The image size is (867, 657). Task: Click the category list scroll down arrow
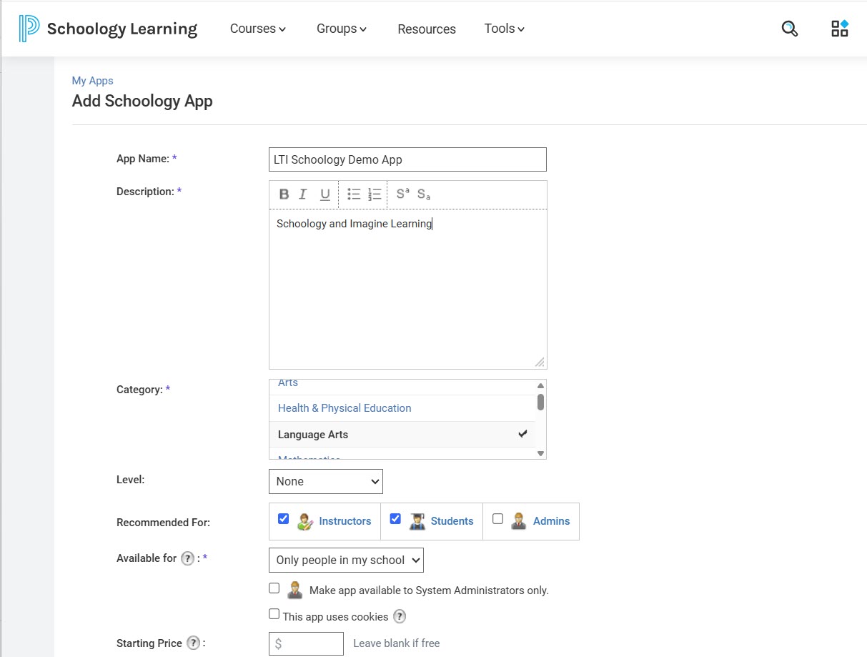tap(540, 453)
